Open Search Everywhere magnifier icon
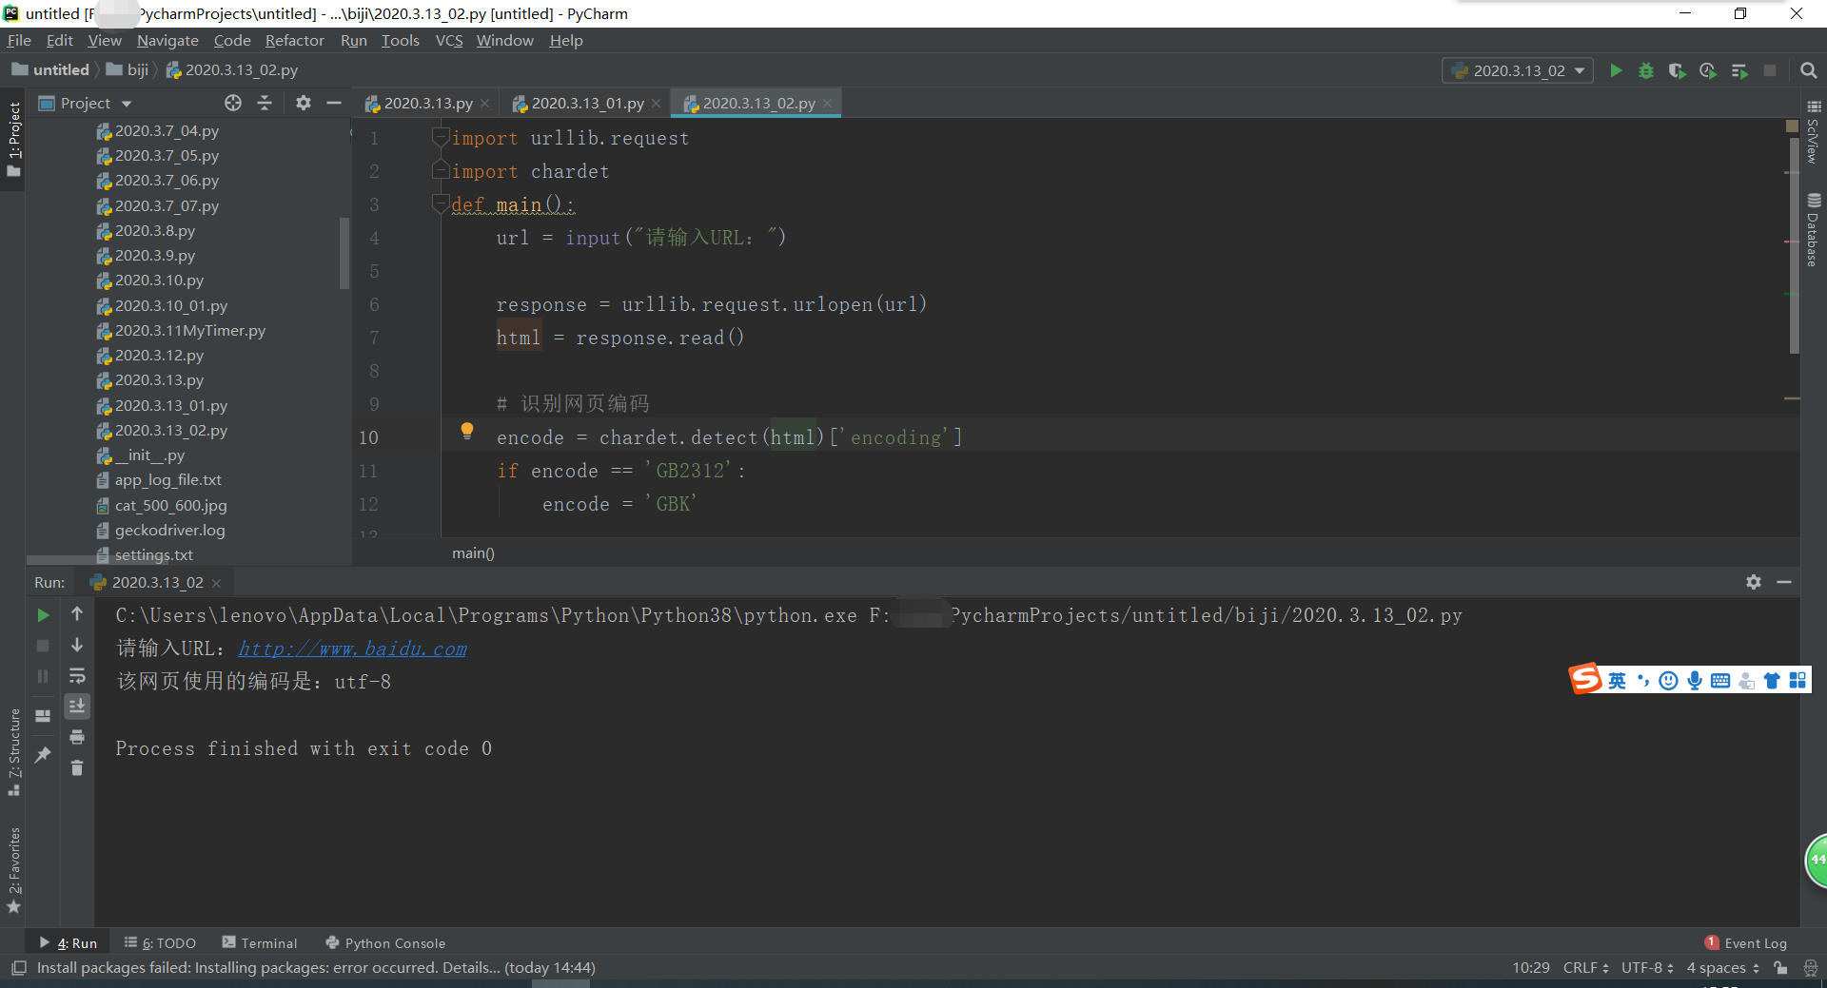The height and width of the screenshot is (988, 1827). [x=1809, y=70]
